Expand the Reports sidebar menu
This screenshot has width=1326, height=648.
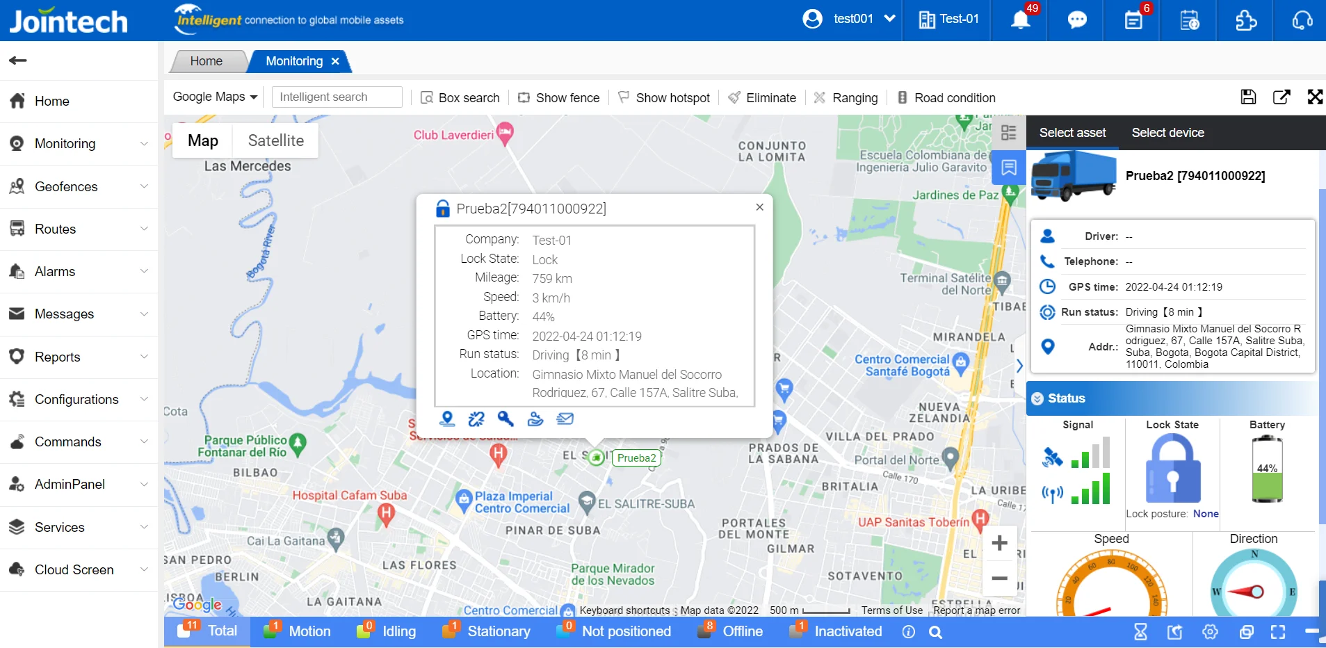79,357
